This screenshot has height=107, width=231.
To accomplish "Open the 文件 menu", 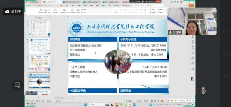I will pyautogui.click(x=28, y=6).
